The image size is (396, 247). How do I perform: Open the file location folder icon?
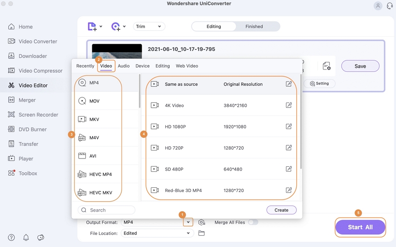click(x=201, y=233)
